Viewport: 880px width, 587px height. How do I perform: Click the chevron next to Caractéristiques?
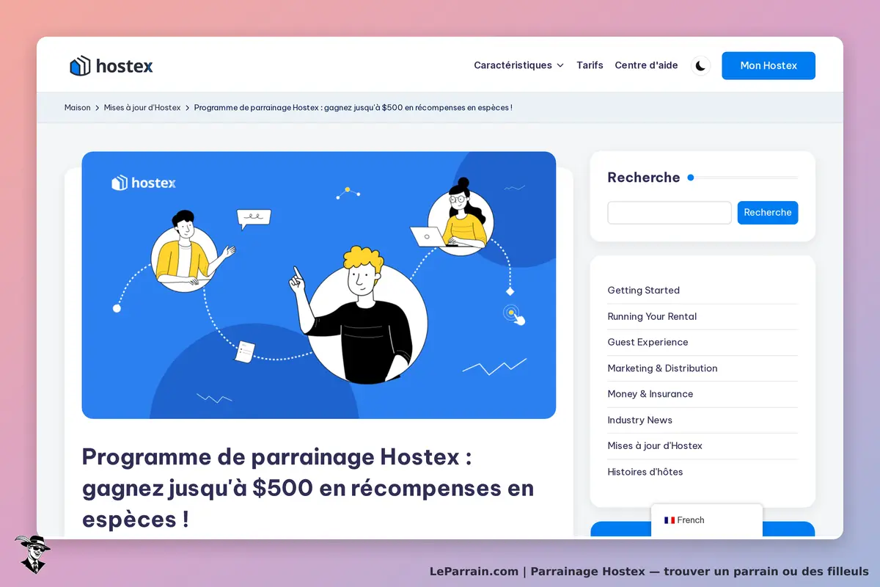pyautogui.click(x=560, y=65)
